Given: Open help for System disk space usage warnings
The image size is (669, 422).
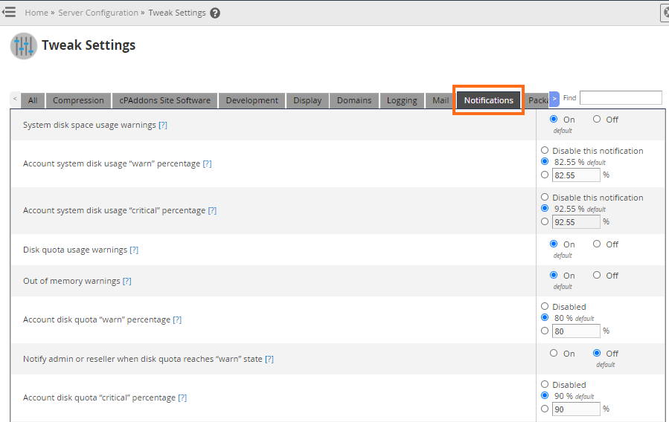Looking at the screenshot, I should [x=163, y=125].
